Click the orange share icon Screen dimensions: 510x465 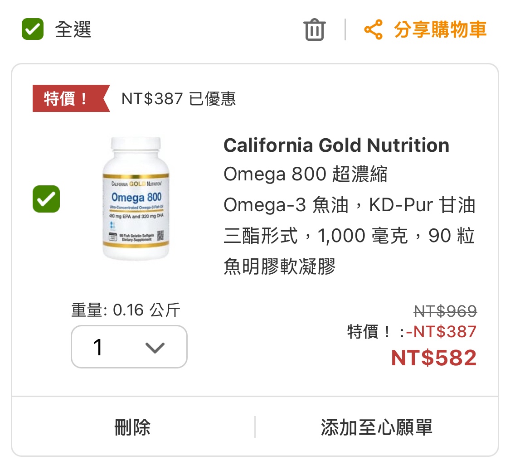[x=374, y=30]
